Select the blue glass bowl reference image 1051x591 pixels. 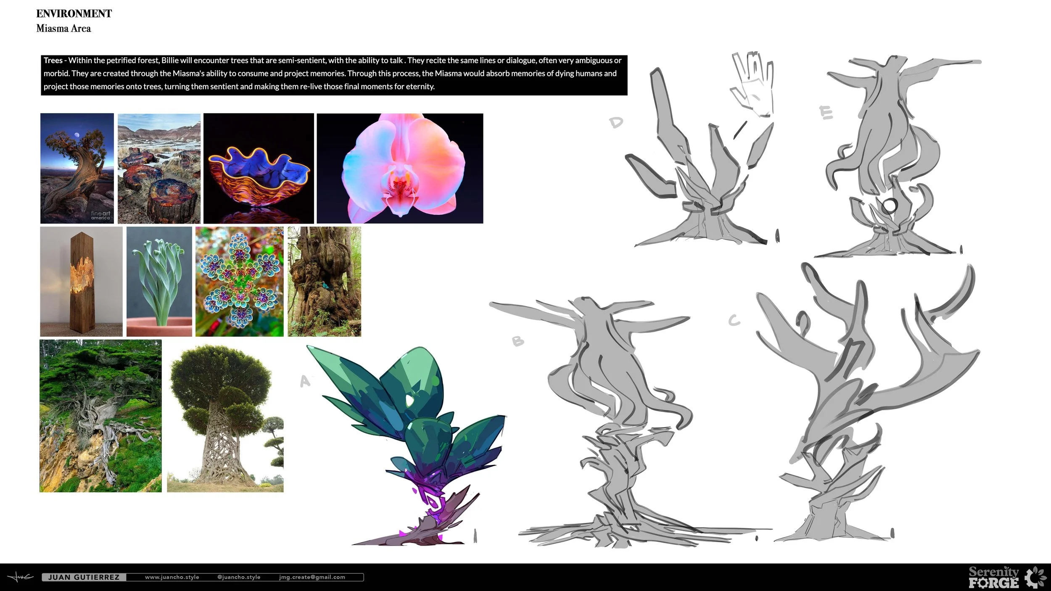[259, 168]
